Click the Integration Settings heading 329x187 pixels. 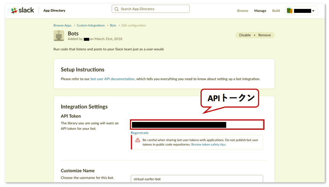(84, 107)
